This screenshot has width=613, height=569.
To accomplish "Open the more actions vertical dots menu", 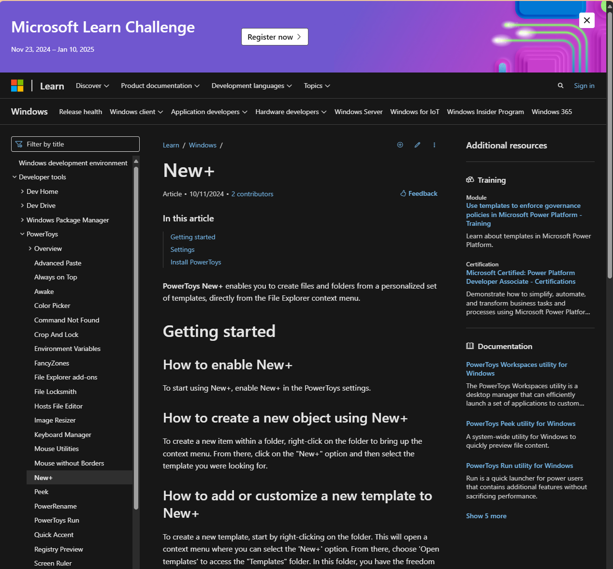I will click(x=434, y=145).
